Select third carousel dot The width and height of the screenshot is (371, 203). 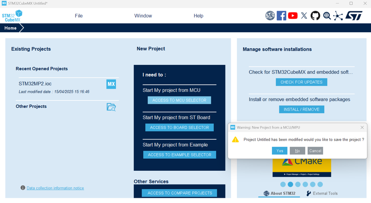tap(298, 184)
